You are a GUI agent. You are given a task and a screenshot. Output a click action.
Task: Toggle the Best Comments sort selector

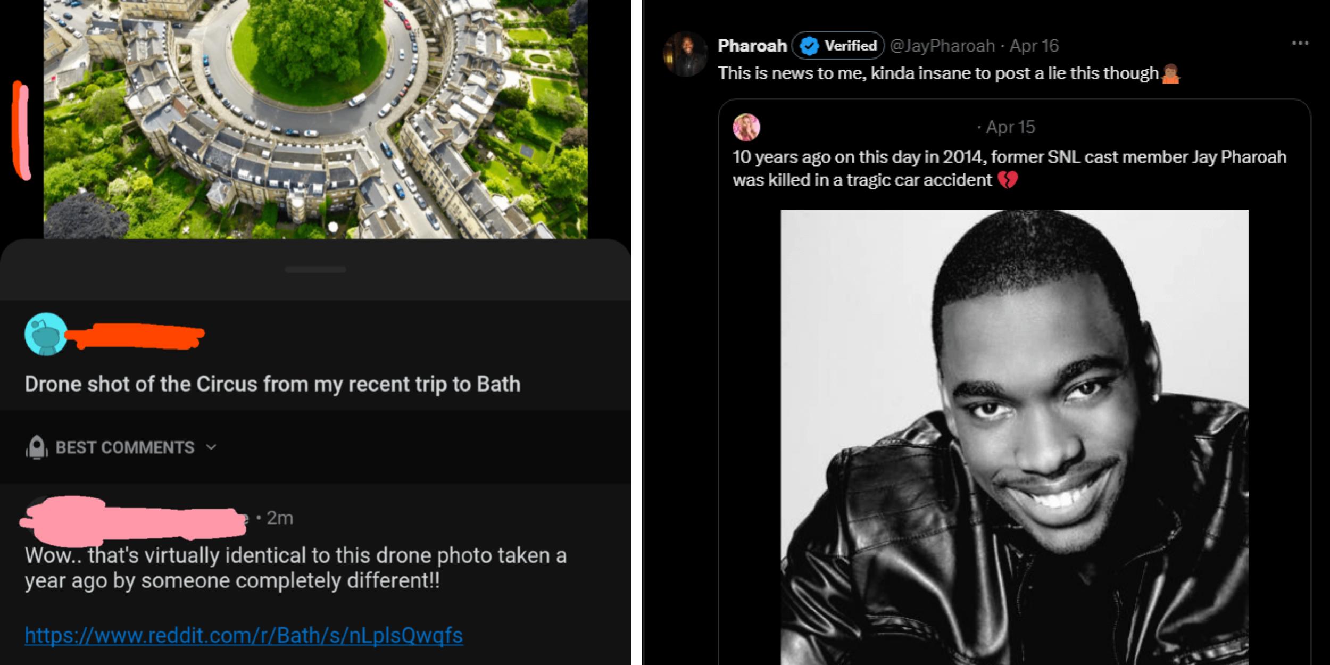pos(123,447)
